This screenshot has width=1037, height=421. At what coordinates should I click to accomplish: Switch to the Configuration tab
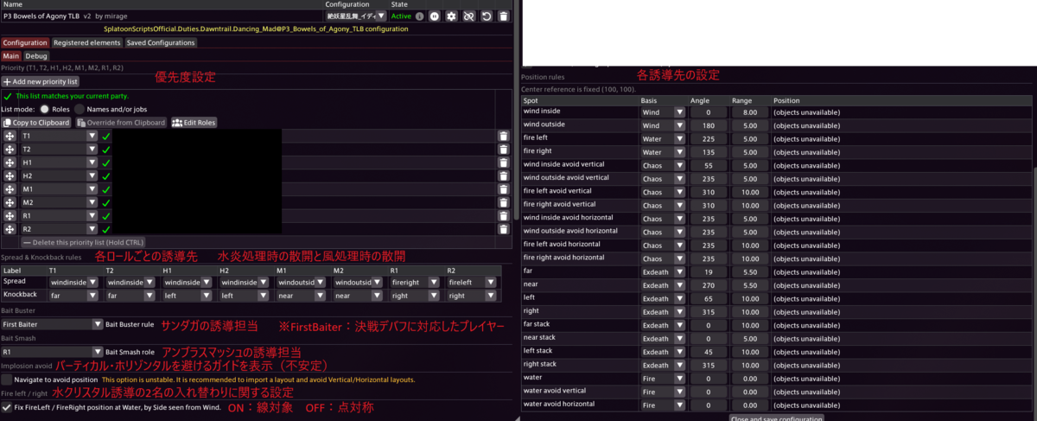(25, 42)
